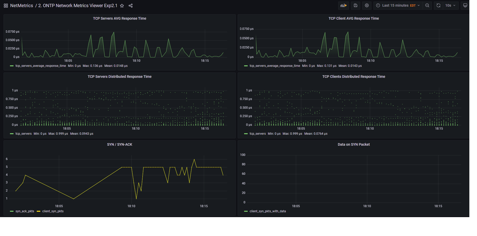The width and height of the screenshot is (477, 236).
Task: Star this dashboard as favorite
Action: pyautogui.click(x=122, y=6)
